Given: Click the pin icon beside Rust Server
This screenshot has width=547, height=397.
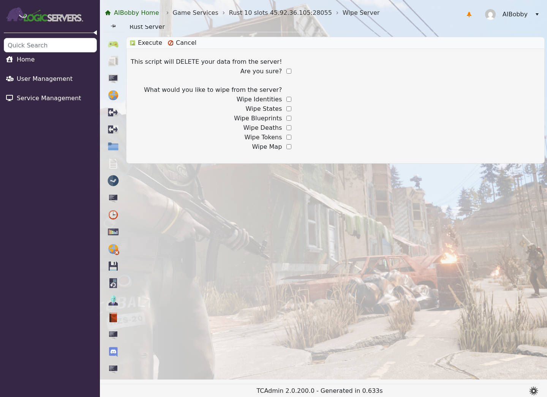Looking at the screenshot, I should click(x=113, y=26).
